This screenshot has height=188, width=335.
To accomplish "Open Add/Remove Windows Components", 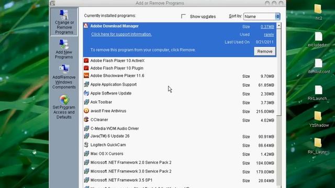I will click(64, 77).
